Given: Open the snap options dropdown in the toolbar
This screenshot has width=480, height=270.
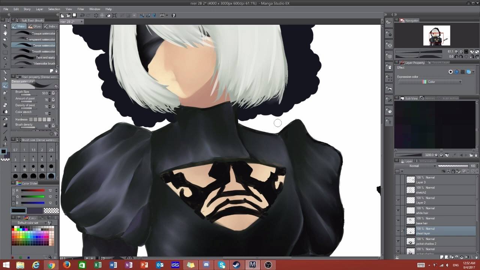Looking at the screenshot, I should click(x=166, y=15).
